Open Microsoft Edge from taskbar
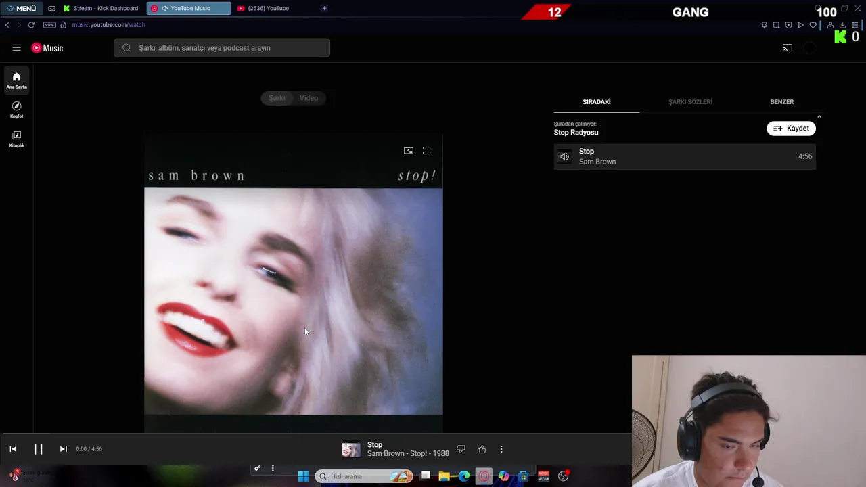This screenshot has width=866, height=487. tap(464, 476)
